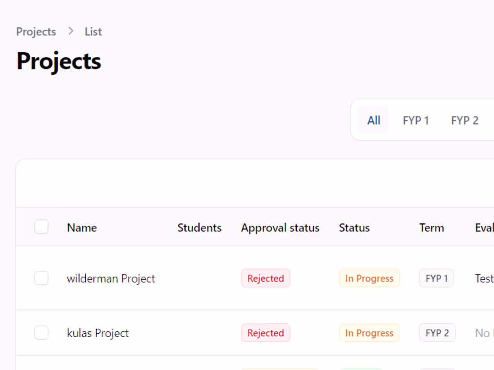The height and width of the screenshot is (370, 494).
Task: Sort by the Approval status column
Action: pos(280,227)
